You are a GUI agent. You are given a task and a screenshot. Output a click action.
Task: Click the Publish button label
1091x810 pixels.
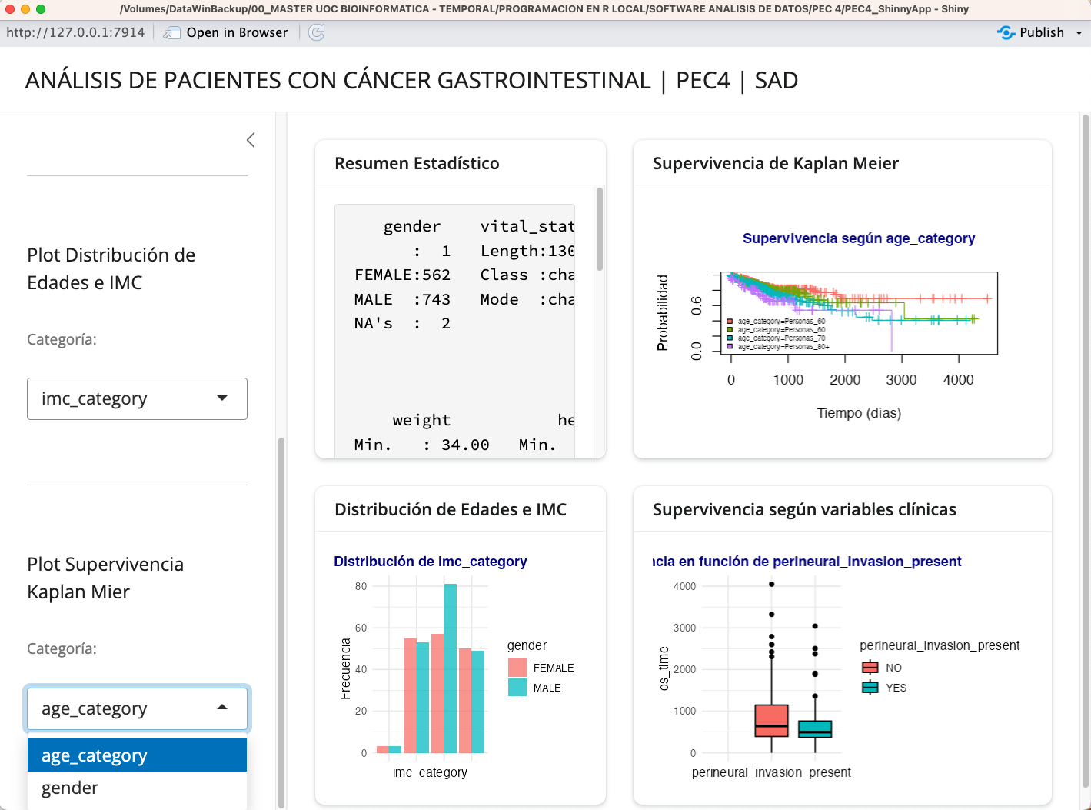pos(1041,32)
